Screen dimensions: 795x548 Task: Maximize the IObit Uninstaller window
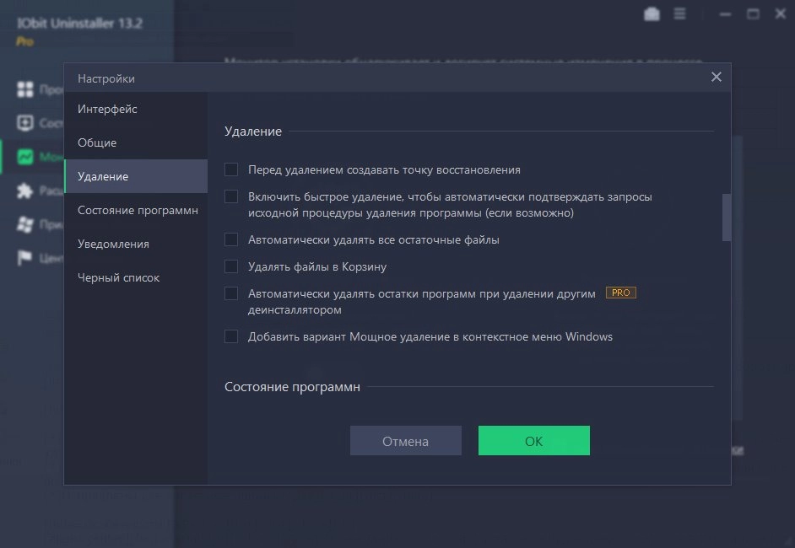pos(753,14)
